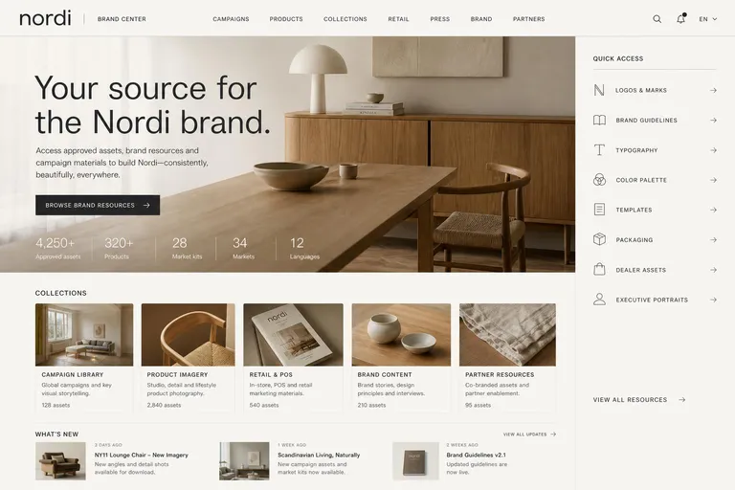Open Executive Portraits quick access link
Image resolution: width=735 pixels, height=490 pixels.
pos(655,300)
